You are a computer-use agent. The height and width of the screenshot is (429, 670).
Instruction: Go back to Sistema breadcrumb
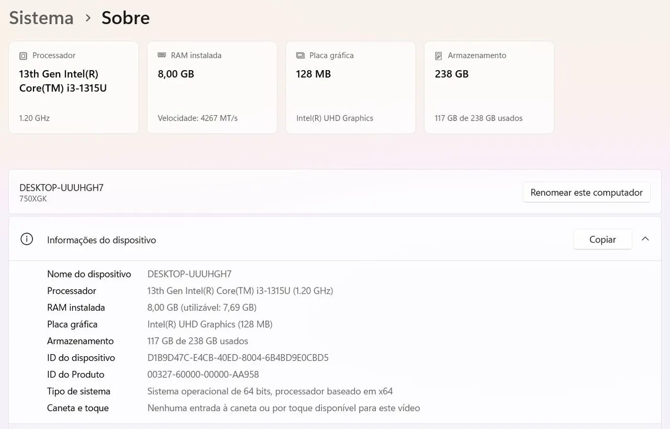pos(41,18)
